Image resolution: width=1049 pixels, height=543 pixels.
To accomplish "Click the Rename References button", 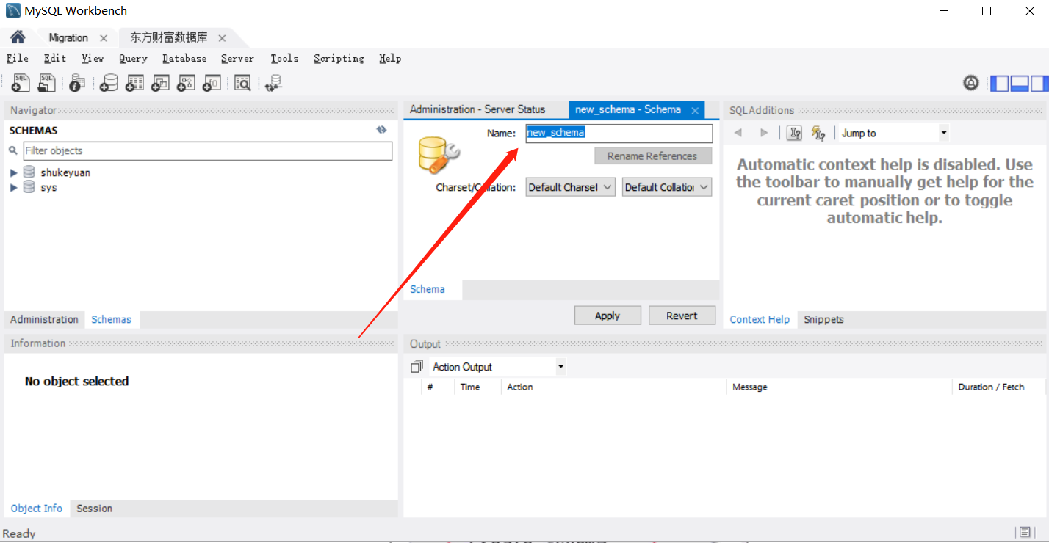I will click(x=652, y=156).
